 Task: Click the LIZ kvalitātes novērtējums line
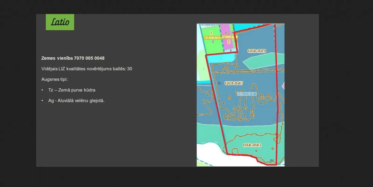[x=87, y=69]
